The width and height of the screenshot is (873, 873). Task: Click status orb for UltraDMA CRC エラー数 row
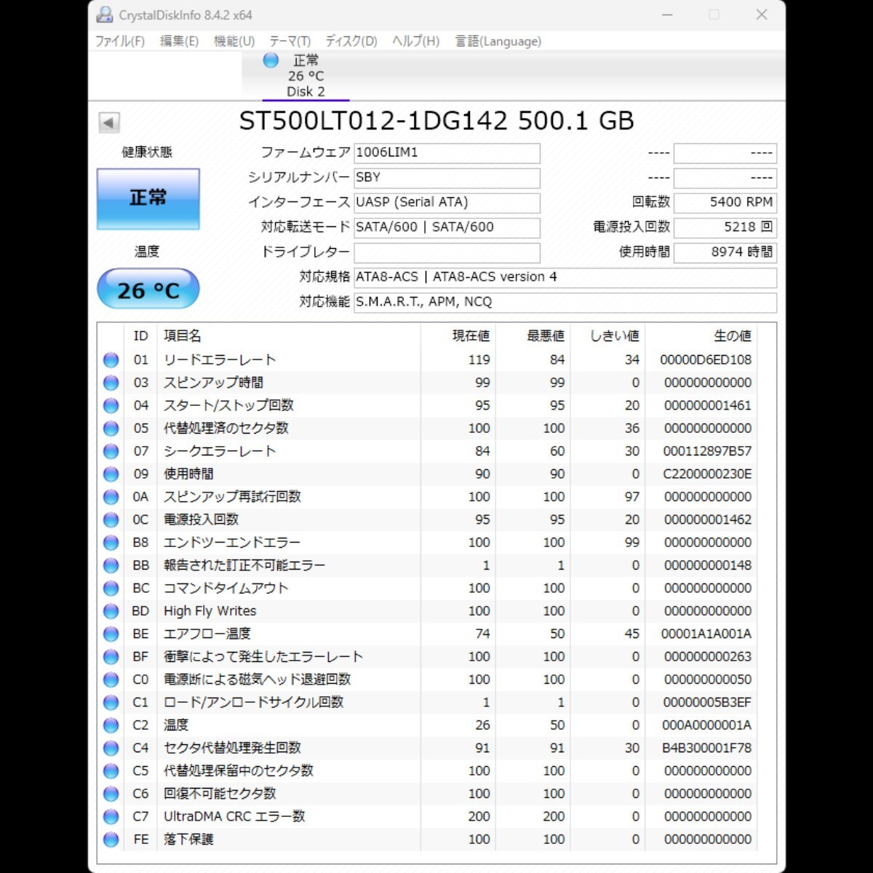pyautogui.click(x=111, y=817)
